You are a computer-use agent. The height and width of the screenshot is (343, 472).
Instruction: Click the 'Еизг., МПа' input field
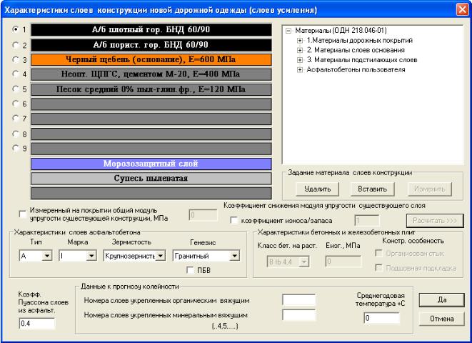[343, 262]
